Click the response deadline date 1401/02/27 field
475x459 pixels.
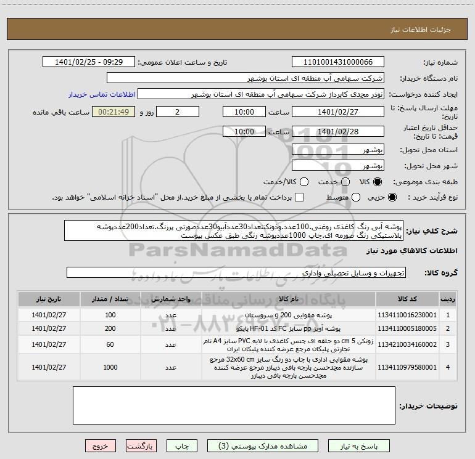(338, 112)
